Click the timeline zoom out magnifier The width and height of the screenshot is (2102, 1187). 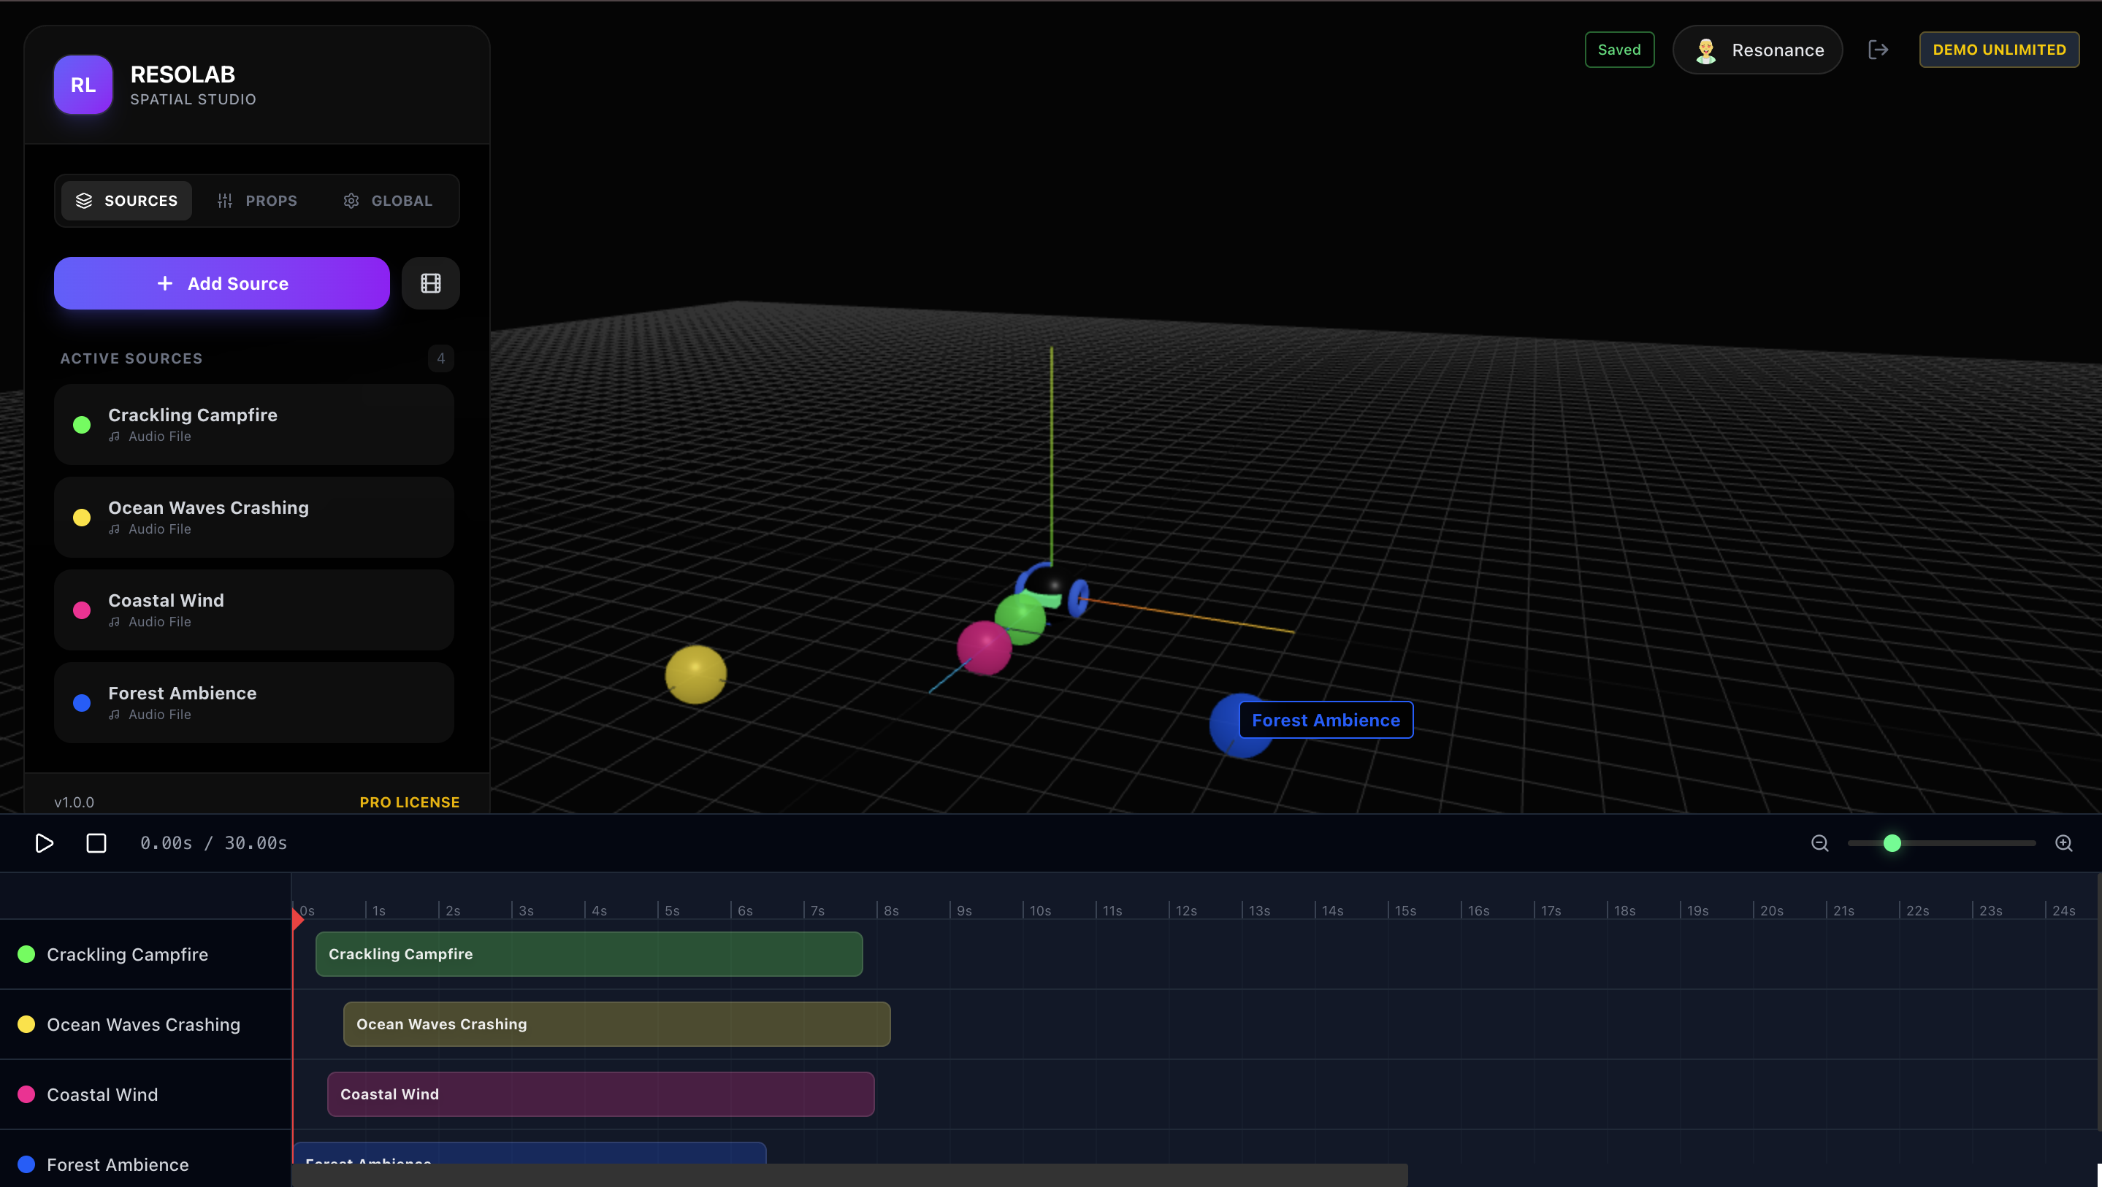tap(1819, 842)
